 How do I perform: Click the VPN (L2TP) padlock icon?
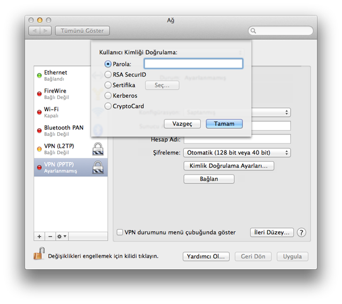(x=98, y=149)
